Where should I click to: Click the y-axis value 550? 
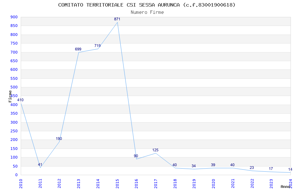pyautogui.click(x=14, y=78)
